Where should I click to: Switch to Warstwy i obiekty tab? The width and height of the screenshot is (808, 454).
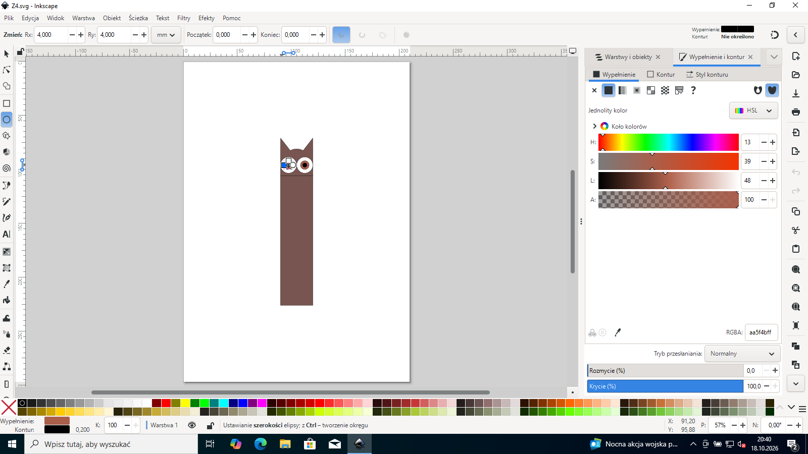coord(628,57)
